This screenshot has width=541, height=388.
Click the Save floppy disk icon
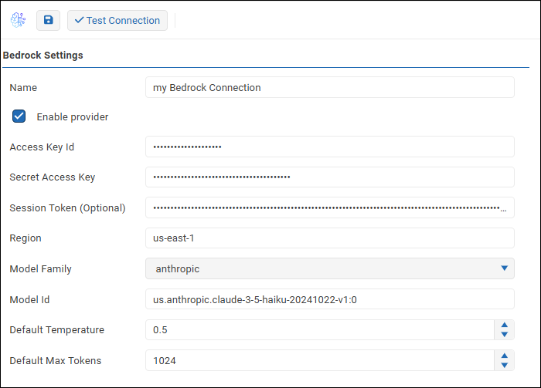(48, 20)
